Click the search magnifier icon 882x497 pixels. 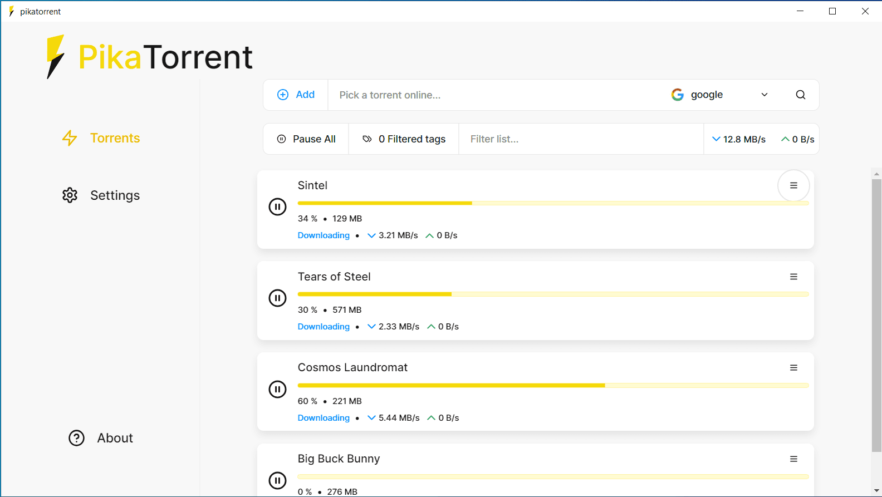click(800, 95)
